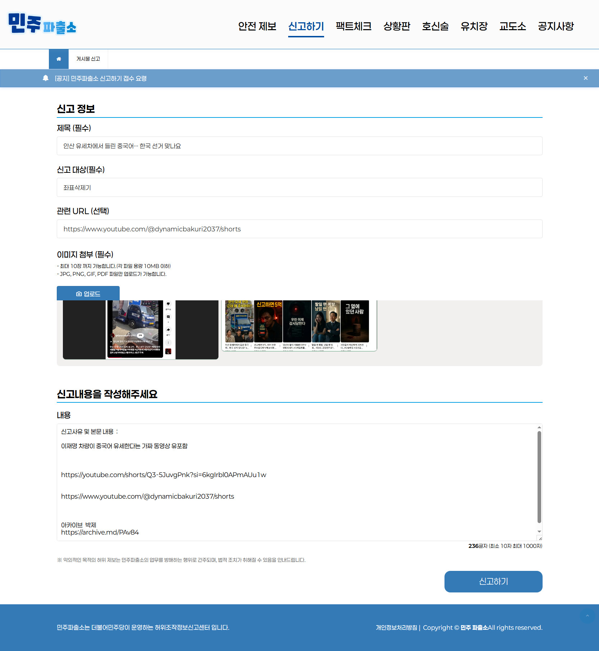Image resolution: width=599 pixels, height=651 pixels.
Task: Click the notice bell icon
Action: (46, 78)
